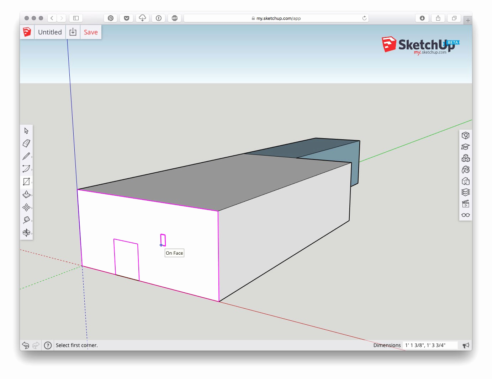Go forward in Safari
The height and width of the screenshot is (379, 492).
[x=62, y=18]
